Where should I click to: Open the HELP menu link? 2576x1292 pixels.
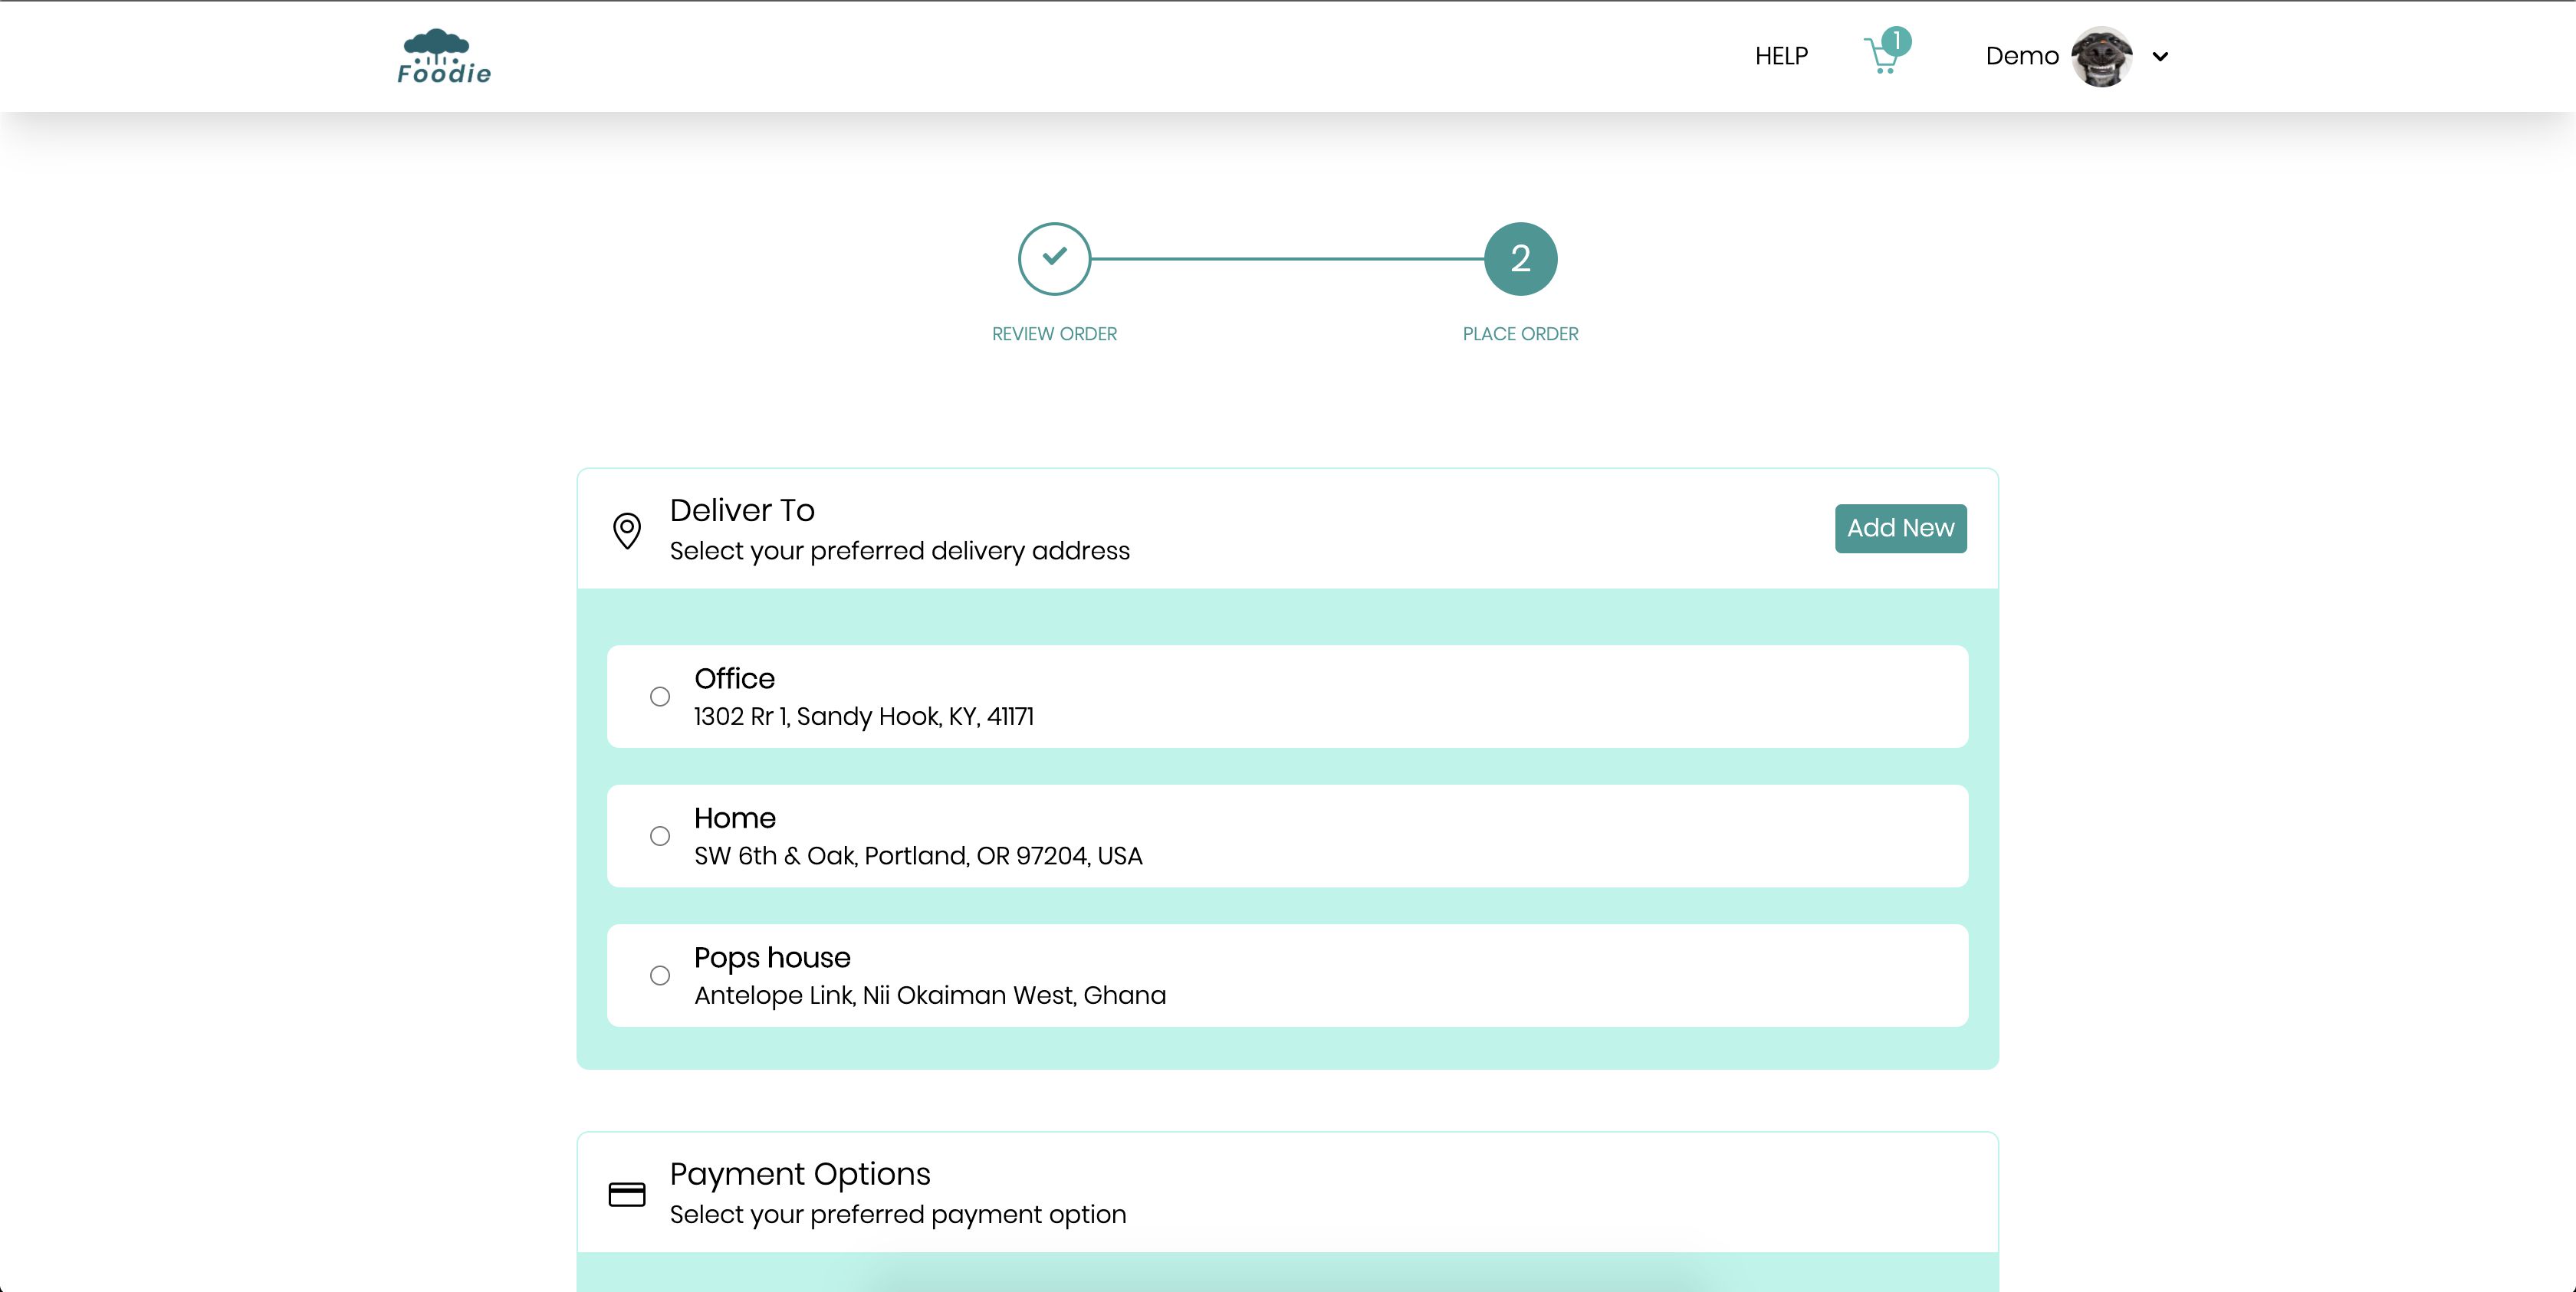click(1781, 56)
